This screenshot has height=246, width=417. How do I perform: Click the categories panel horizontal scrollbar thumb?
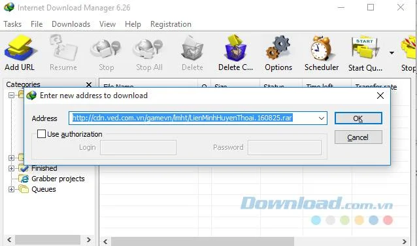pyautogui.click(x=48, y=240)
